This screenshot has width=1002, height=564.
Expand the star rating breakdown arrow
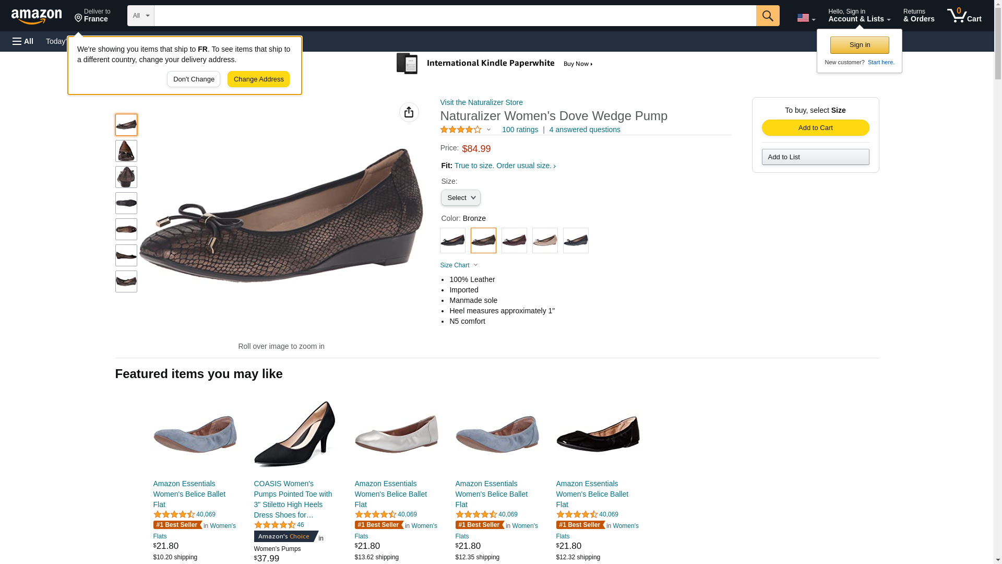[488, 130]
